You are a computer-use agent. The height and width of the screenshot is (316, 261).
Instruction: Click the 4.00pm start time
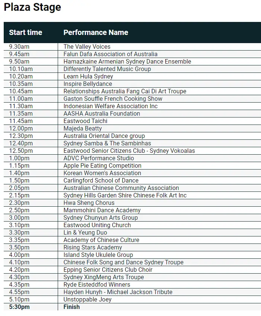point(19,255)
